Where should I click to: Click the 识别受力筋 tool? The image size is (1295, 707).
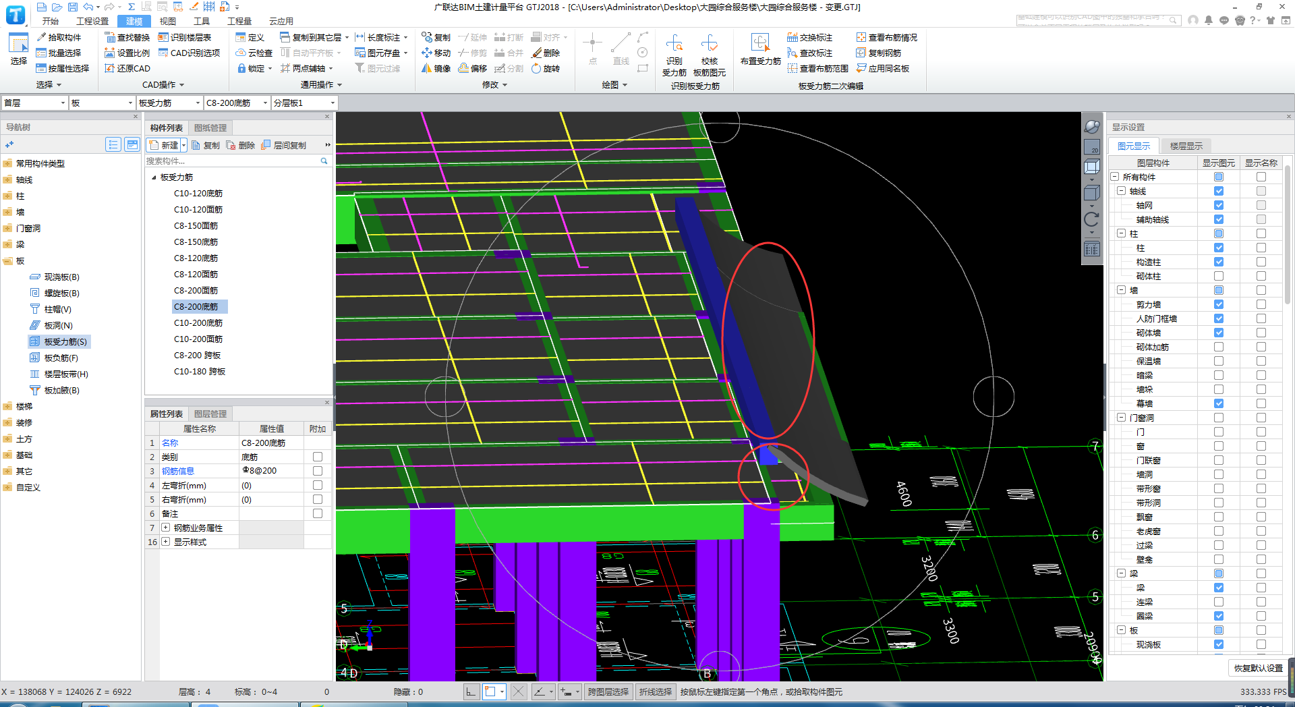point(674,55)
